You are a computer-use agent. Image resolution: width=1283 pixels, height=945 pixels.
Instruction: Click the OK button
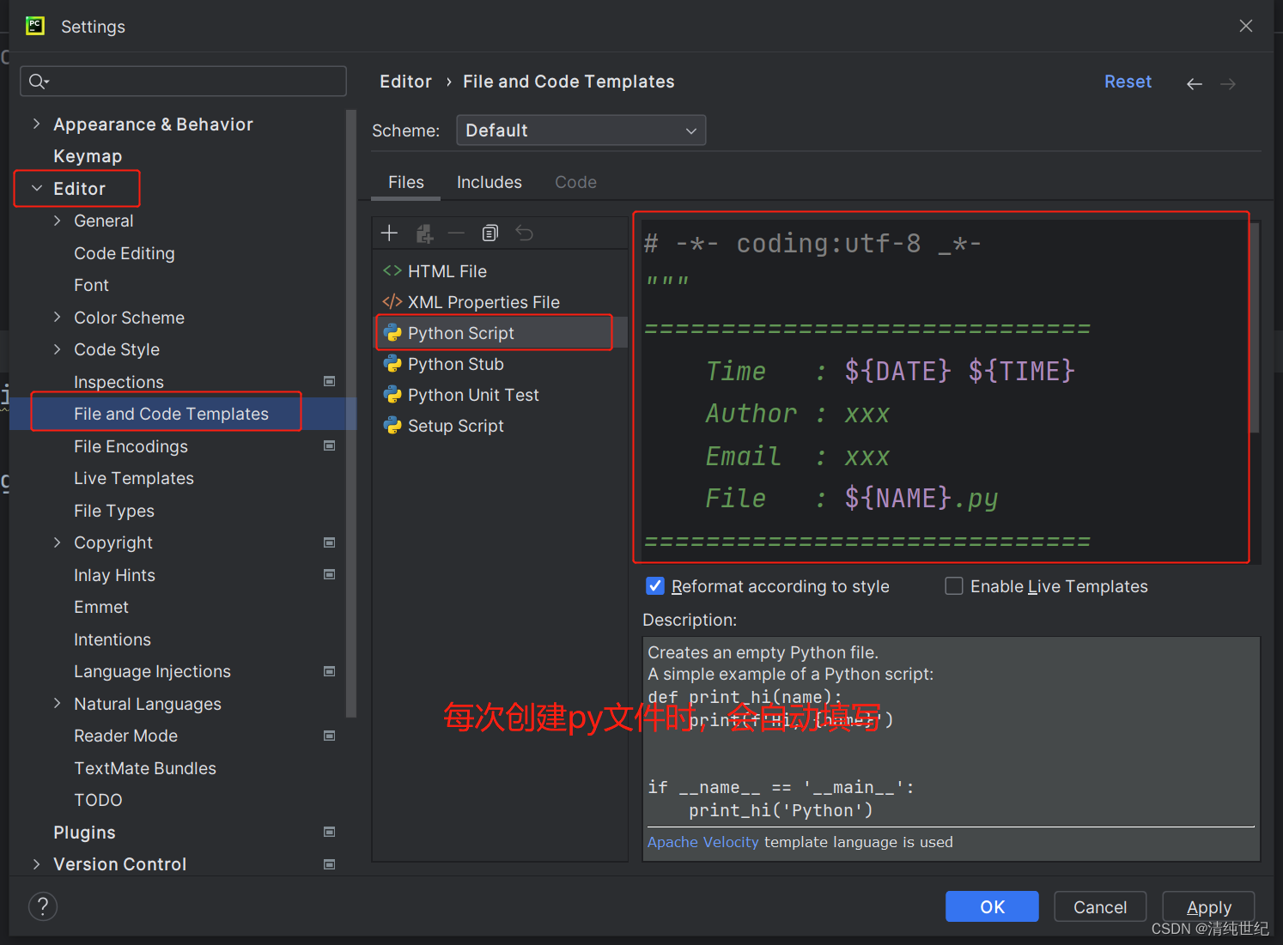992,906
